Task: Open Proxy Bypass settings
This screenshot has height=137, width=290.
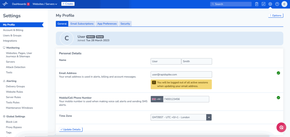Action: pyautogui.click(x=14, y=127)
